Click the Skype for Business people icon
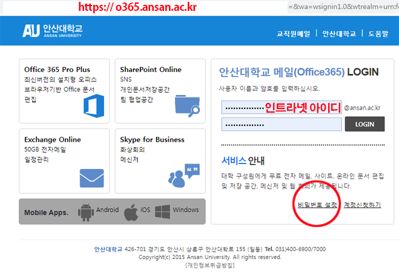Viewport: 399px width, 273px height. point(183,176)
